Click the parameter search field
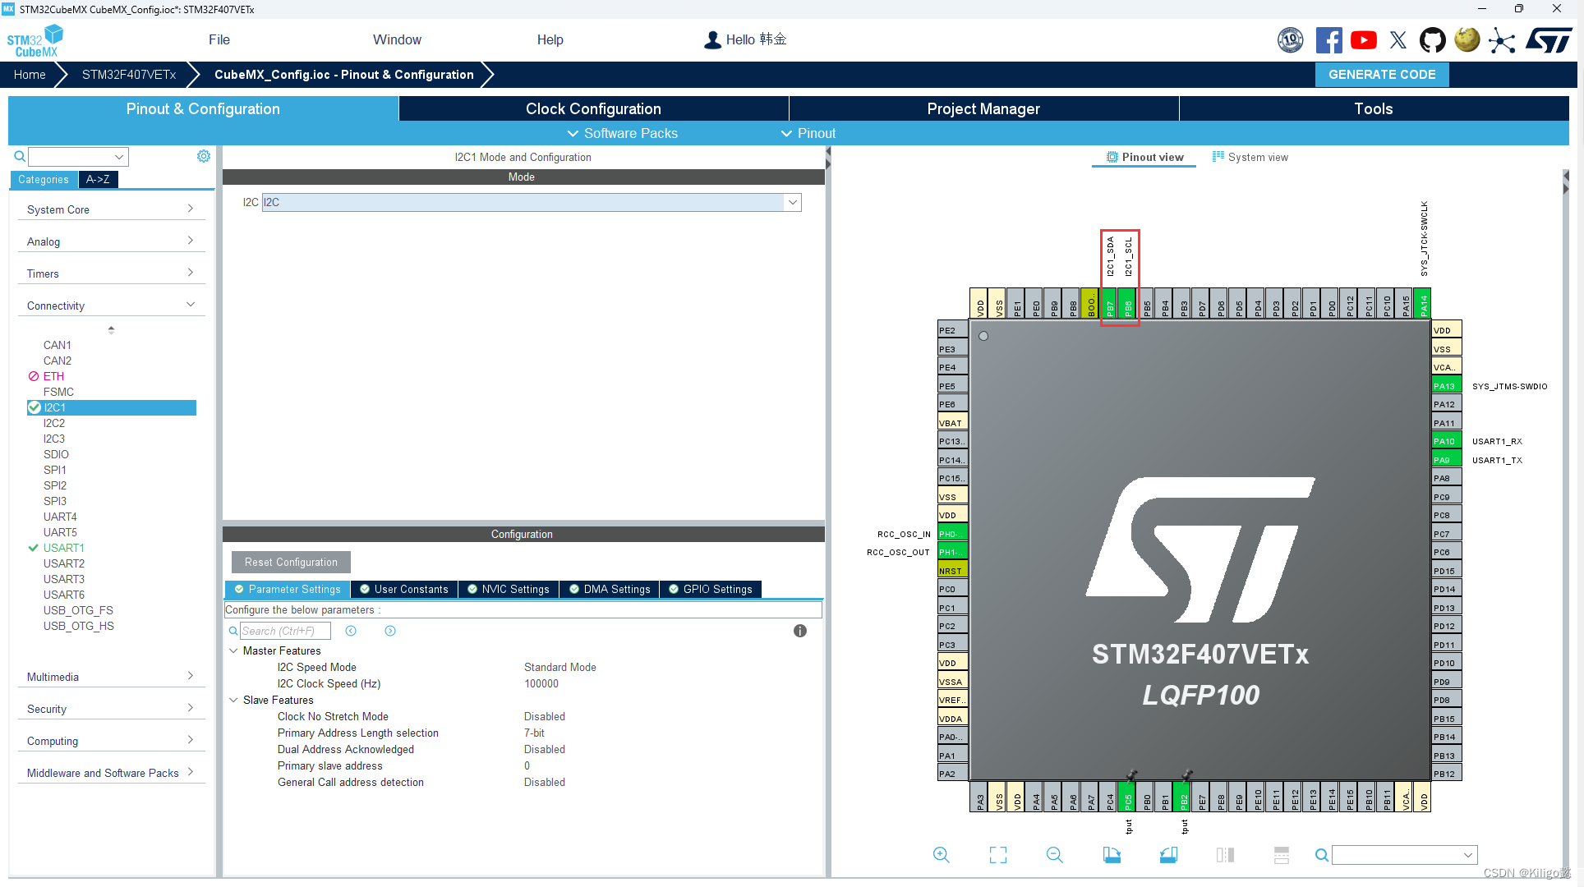Image resolution: width=1584 pixels, height=887 pixels. (284, 631)
